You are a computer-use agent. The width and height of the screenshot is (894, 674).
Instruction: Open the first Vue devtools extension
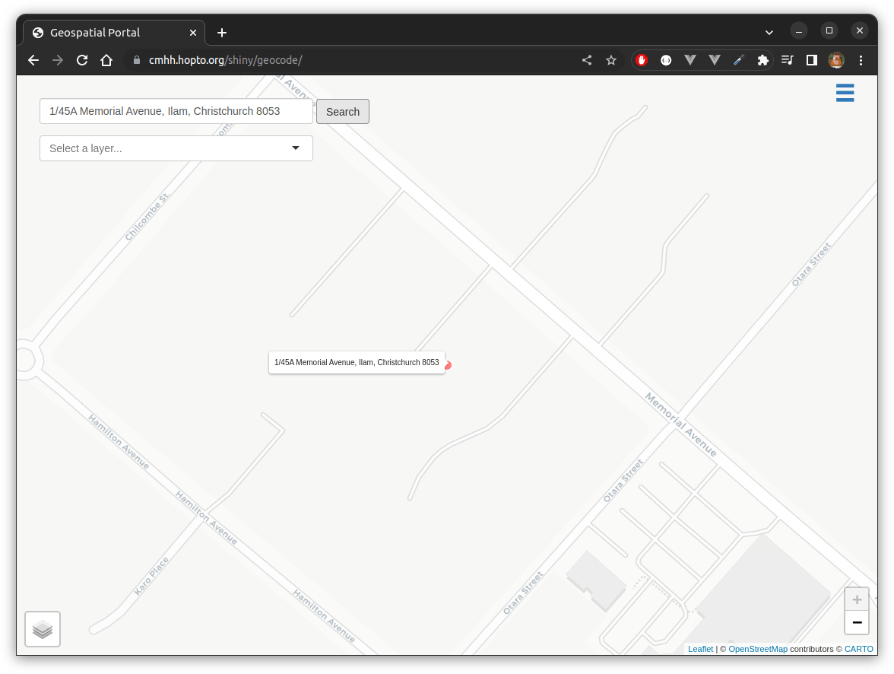tap(690, 60)
